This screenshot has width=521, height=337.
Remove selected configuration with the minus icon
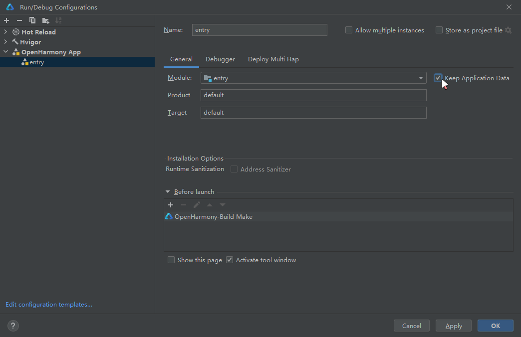coord(19,20)
